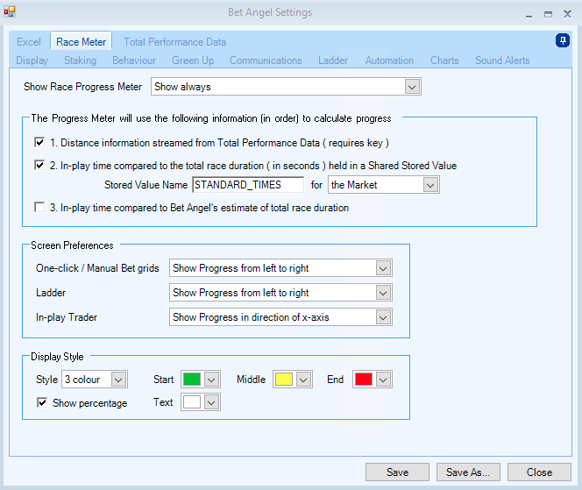The width and height of the screenshot is (582, 490).
Task: Click the yellow Middle colour swatch
Action: (x=284, y=380)
